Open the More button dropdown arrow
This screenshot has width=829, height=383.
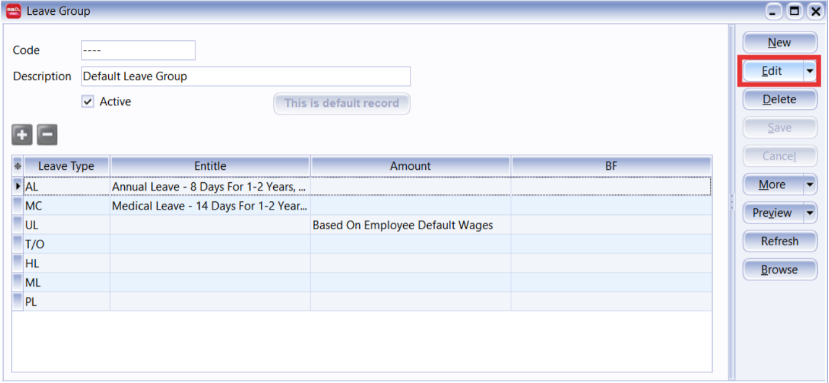click(x=810, y=185)
